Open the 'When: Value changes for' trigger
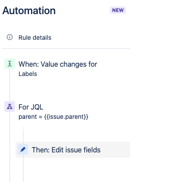Screen dimensions: 178x182 click(x=58, y=64)
